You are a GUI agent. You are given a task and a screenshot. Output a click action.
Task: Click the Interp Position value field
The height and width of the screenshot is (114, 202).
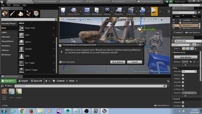[189, 93]
